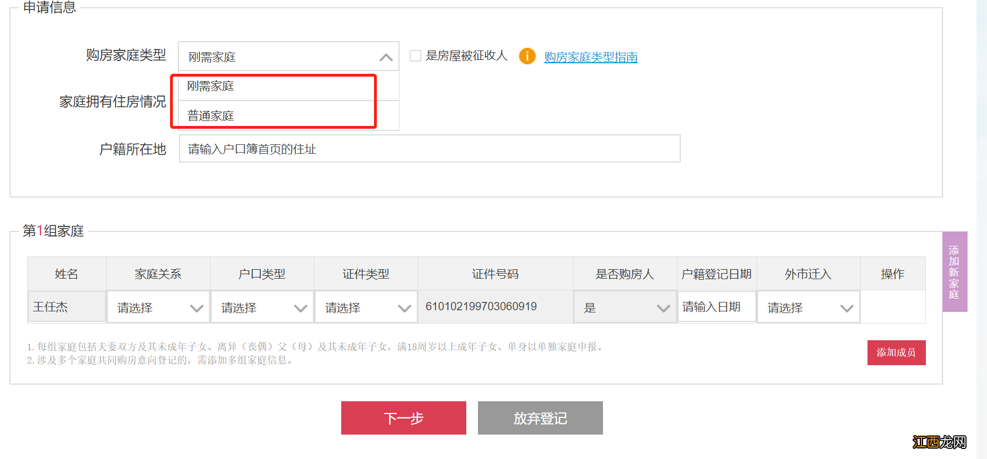
Task: Click the orange info icon
Action: click(527, 56)
